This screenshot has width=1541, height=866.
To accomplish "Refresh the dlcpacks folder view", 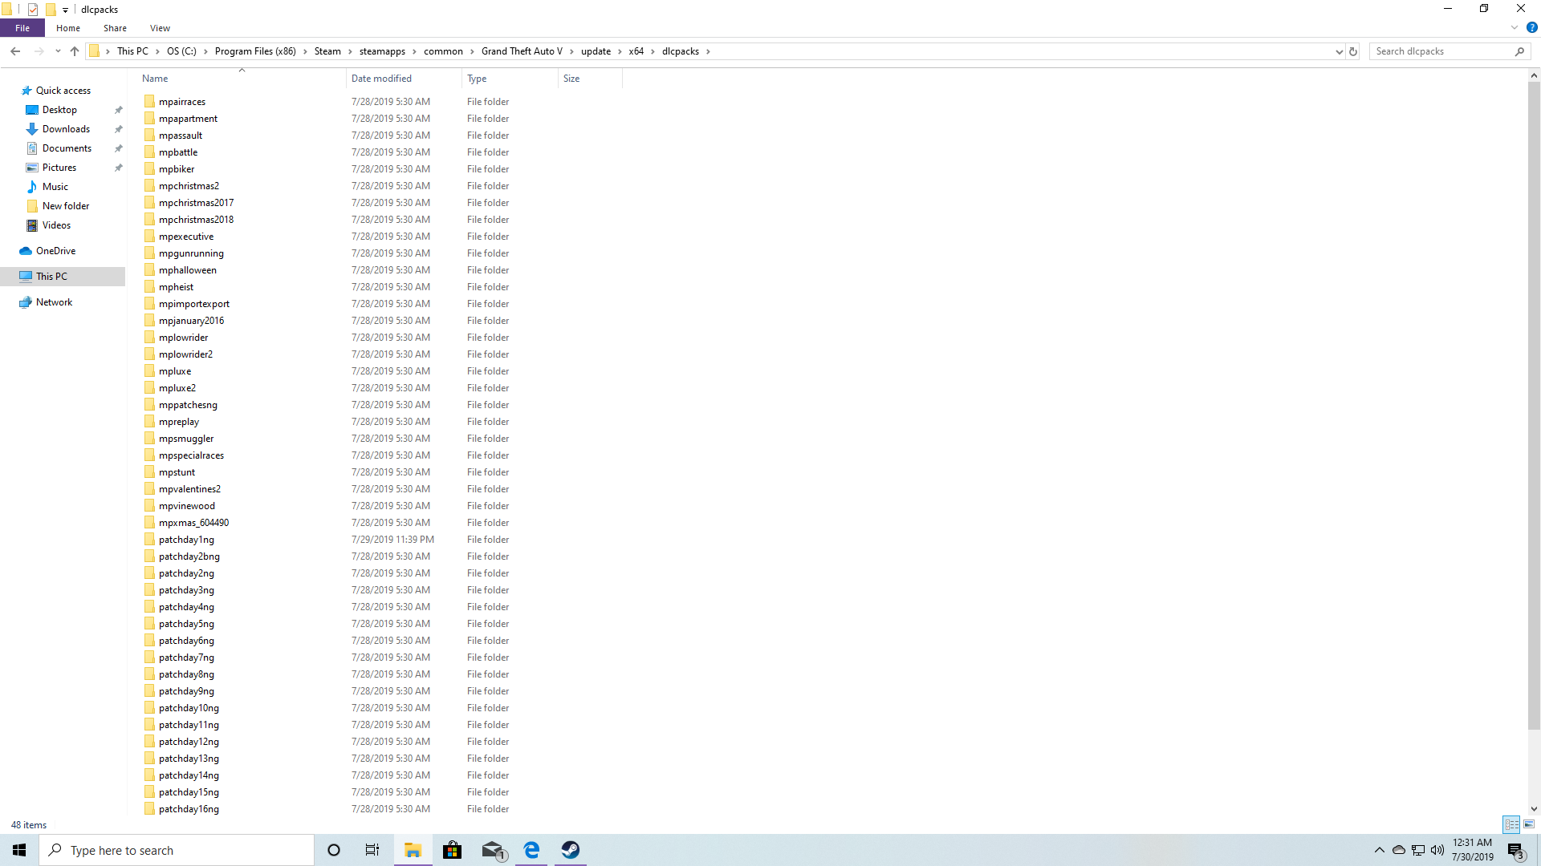I will click(1353, 51).
